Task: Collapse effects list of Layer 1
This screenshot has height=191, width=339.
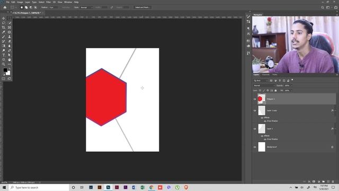Action: click(x=335, y=129)
